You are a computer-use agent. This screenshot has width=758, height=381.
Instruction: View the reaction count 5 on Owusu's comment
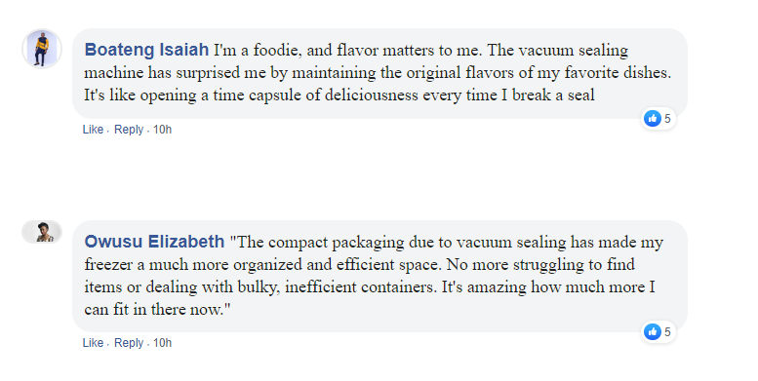[667, 332]
